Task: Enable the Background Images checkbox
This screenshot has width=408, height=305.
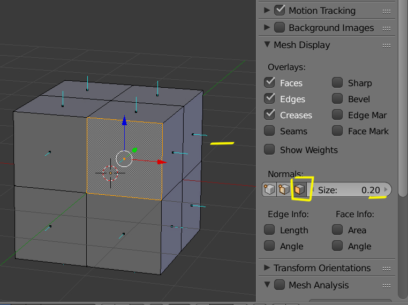Action: [x=279, y=28]
